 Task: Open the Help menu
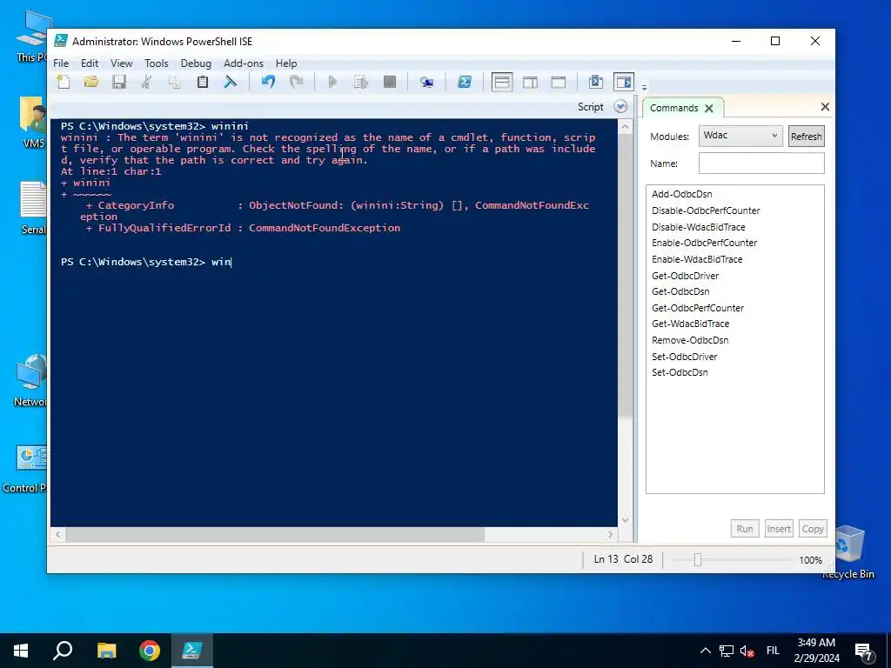pyautogui.click(x=286, y=63)
